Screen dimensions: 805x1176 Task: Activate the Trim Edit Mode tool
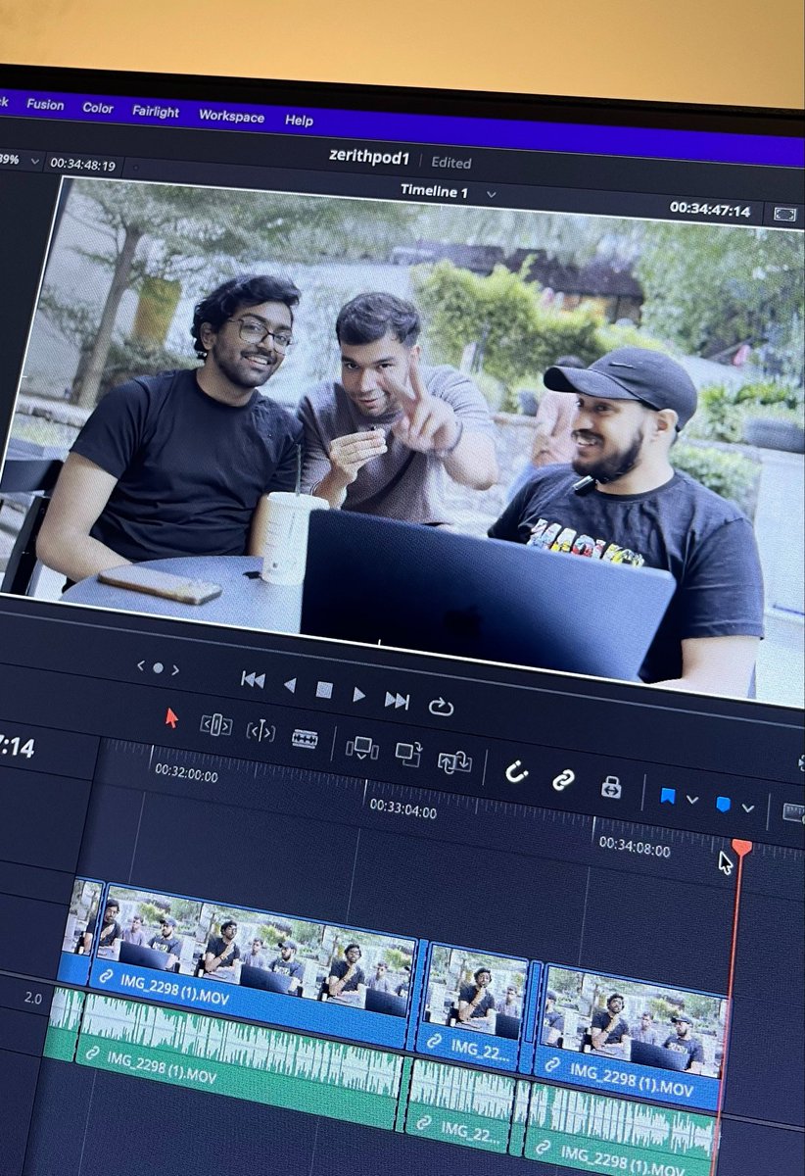click(216, 725)
